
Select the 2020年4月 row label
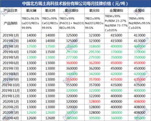(x=11, y=118)
